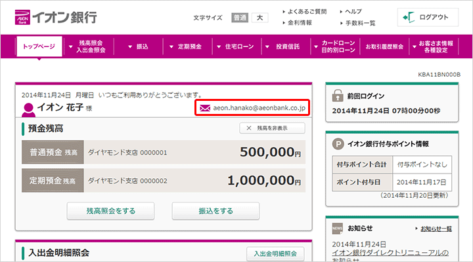The width and height of the screenshot is (473, 262).
Task: Switch font size to 大
Action: pyautogui.click(x=259, y=18)
